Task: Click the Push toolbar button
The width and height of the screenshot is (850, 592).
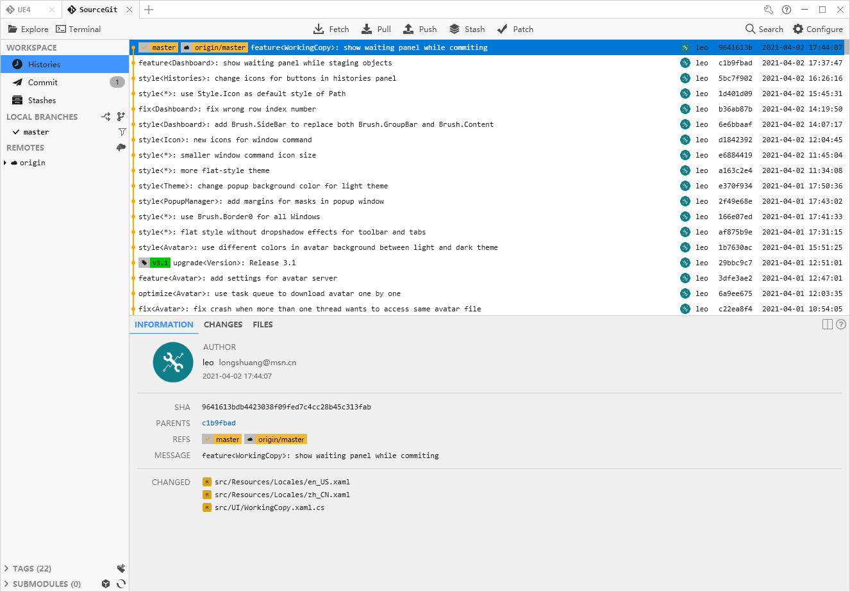Action: tap(420, 29)
